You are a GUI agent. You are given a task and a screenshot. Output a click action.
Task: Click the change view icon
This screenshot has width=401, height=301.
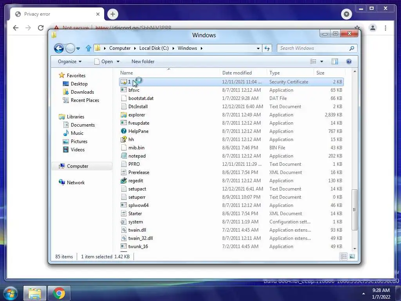tap(313, 62)
